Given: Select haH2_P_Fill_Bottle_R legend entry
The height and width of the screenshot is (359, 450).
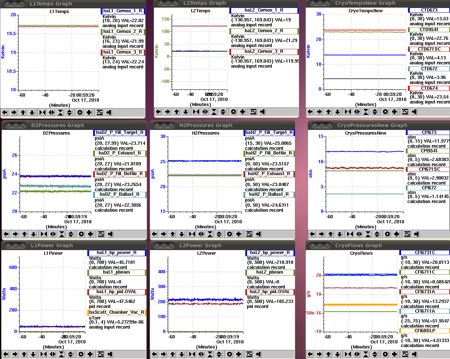Looking at the screenshot, I should (x=269, y=153).
